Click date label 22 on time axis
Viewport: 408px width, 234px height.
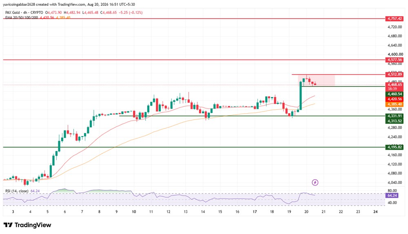coord(341,212)
